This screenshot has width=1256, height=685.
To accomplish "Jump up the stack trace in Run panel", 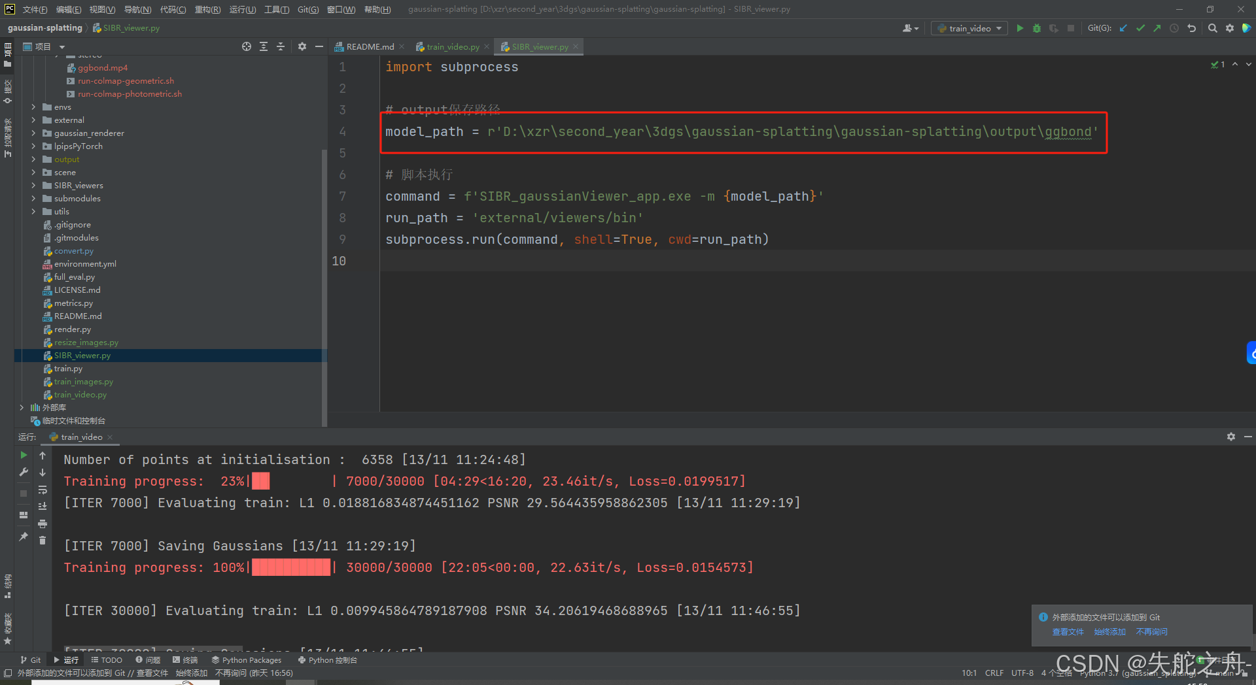I will click(43, 455).
